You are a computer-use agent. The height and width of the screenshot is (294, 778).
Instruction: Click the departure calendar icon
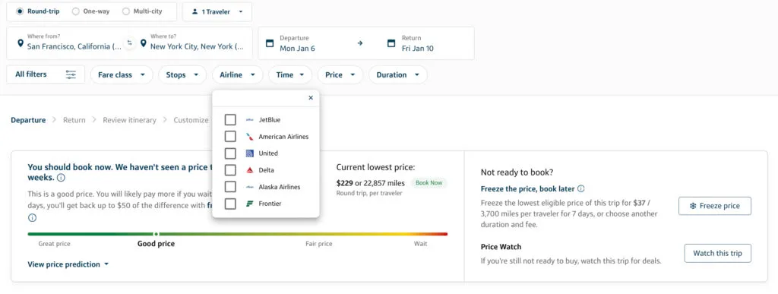270,43
